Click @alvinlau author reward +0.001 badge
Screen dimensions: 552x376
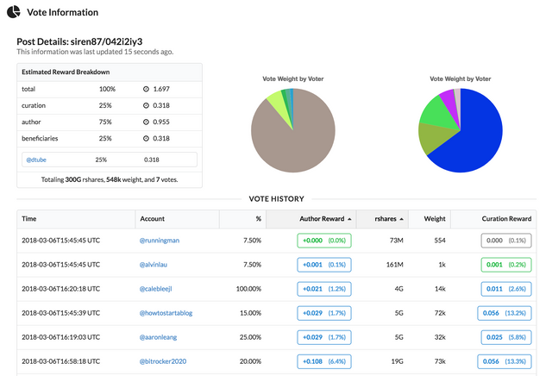tap(324, 265)
